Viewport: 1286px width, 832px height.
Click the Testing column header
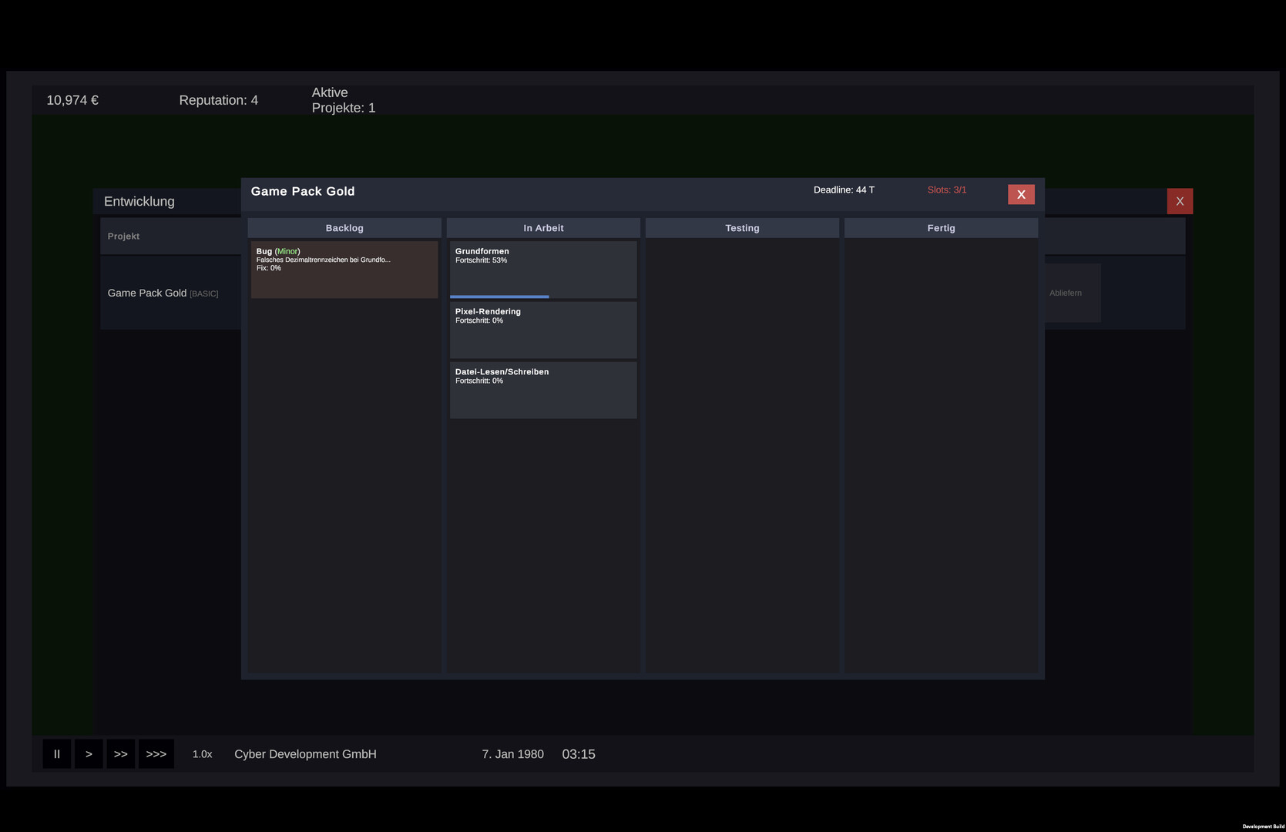(741, 227)
